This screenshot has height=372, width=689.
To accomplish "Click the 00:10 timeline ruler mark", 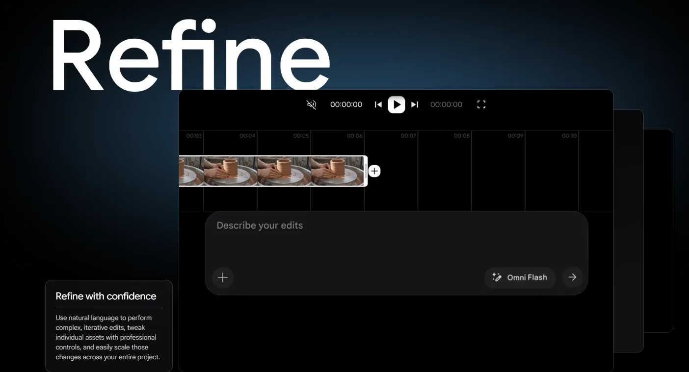I will (569, 136).
